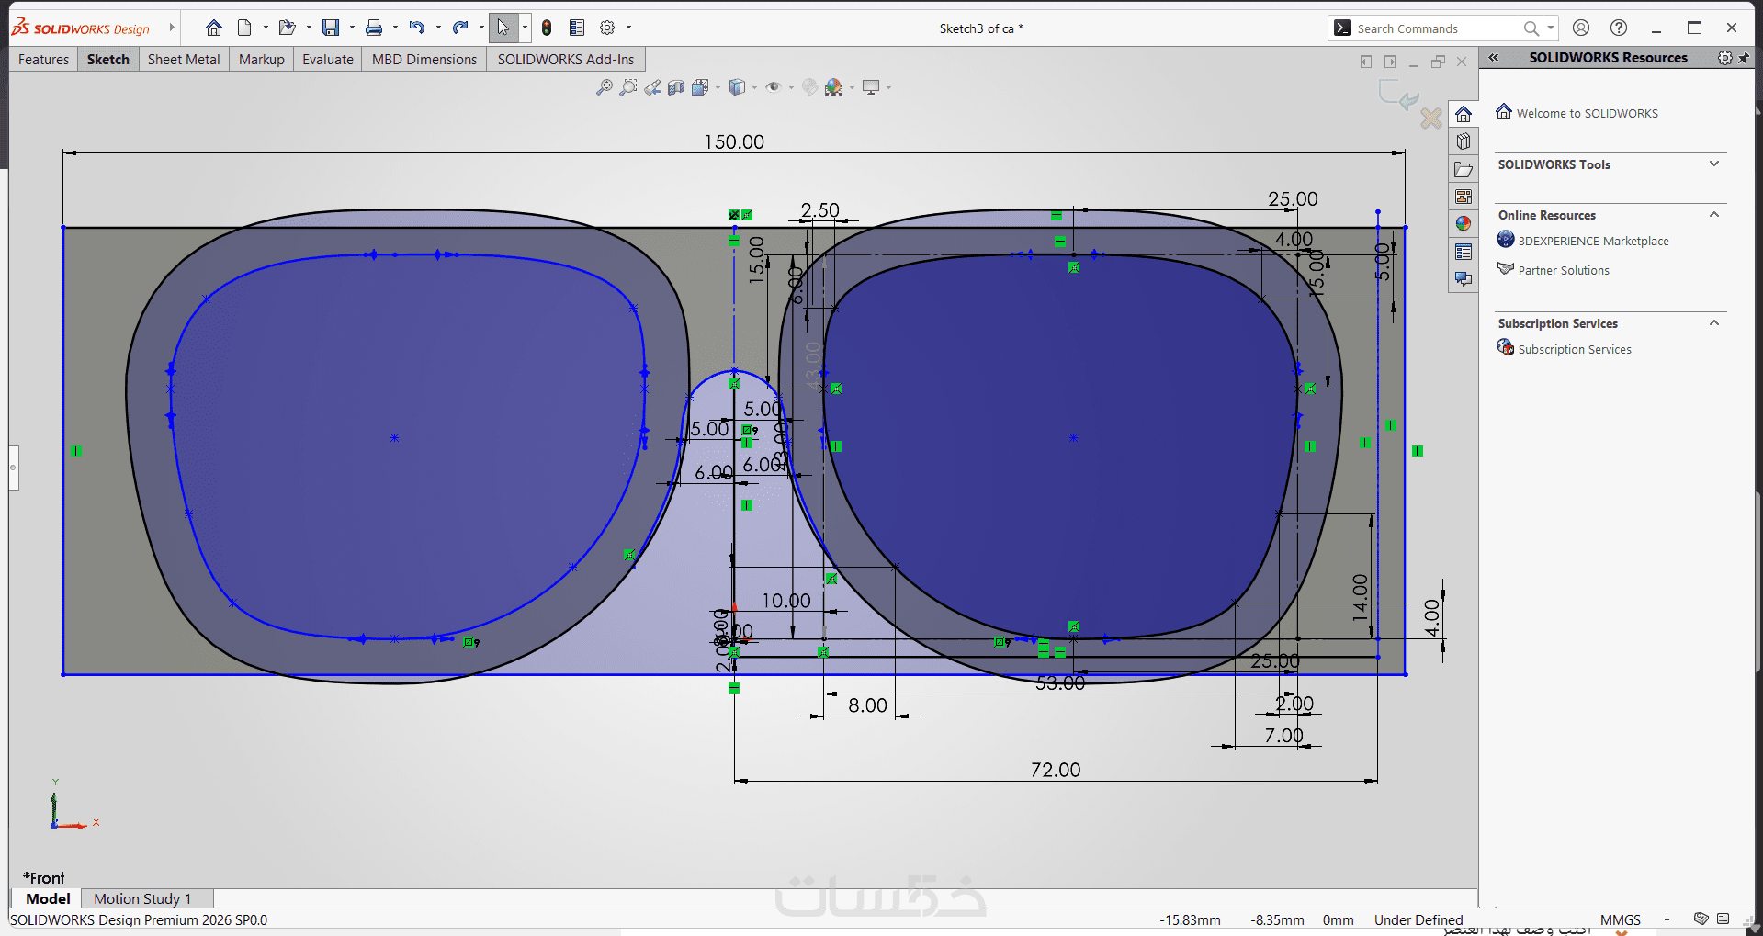Click the Rebuild traffic light icon
This screenshot has width=1763, height=936.
[547, 28]
